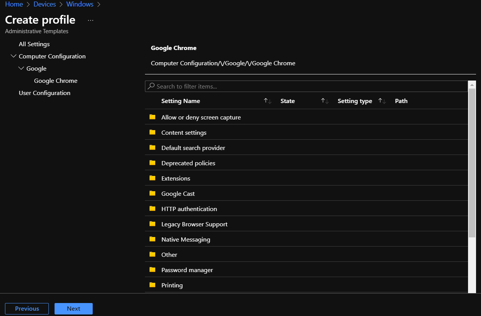Open the Default search provider row
The height and width of the screenshot is (316, 481).
306,147
